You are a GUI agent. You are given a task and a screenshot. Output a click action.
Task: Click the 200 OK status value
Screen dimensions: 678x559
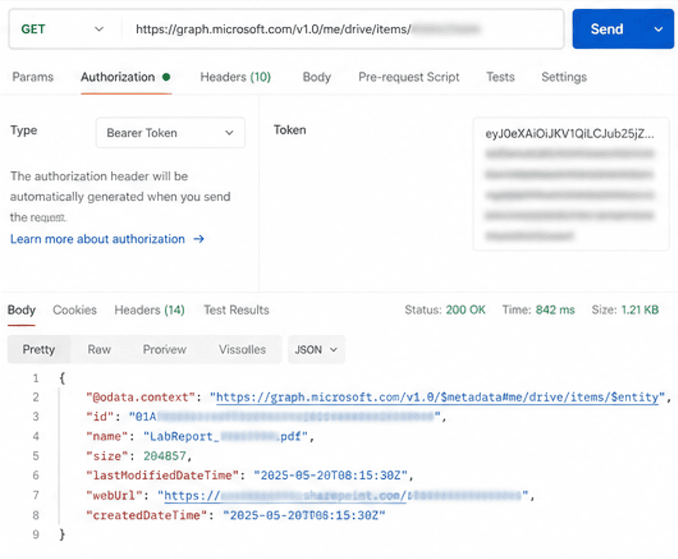[x=465, y=310]
